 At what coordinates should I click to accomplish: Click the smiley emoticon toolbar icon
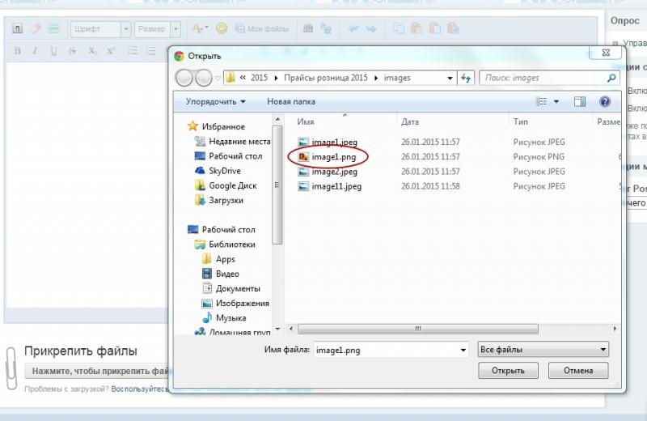[222, 29]
